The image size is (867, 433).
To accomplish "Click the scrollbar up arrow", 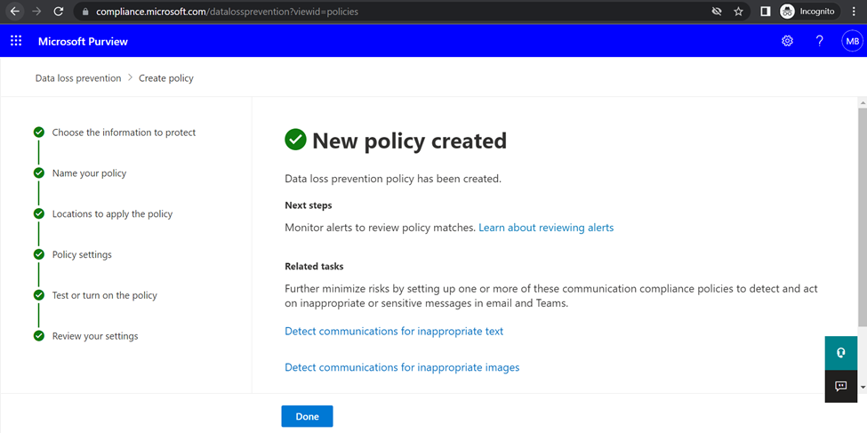I will [x=862, y=103].
